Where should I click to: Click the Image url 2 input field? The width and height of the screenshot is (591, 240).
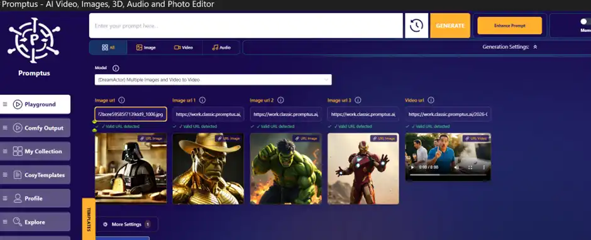(286, 114)
